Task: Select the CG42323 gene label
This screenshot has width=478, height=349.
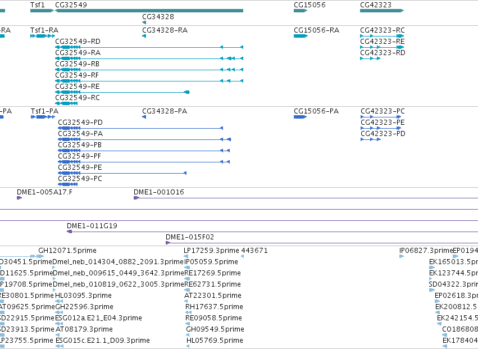Action: click(376, 5)
